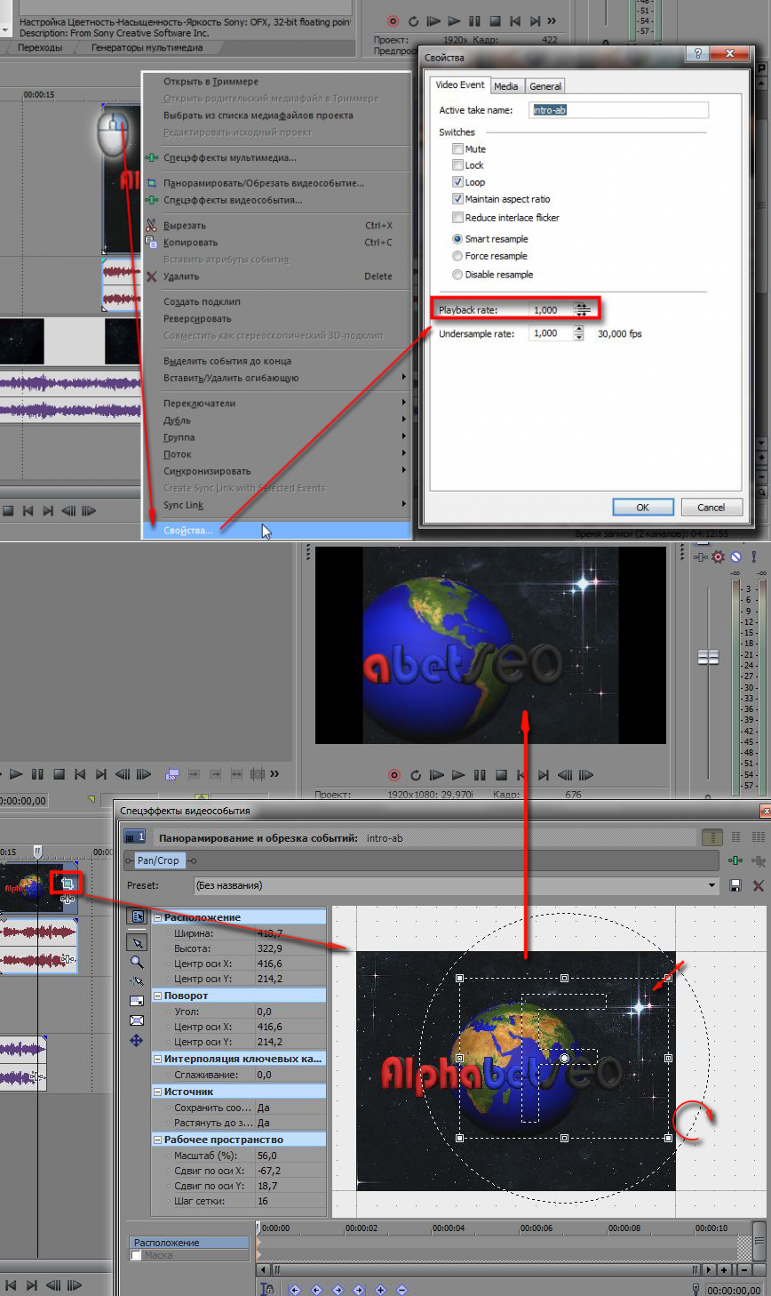Click the OK button in properties dialog
The height and width of the screenshot is (1296, 771).
click(642, 508)
